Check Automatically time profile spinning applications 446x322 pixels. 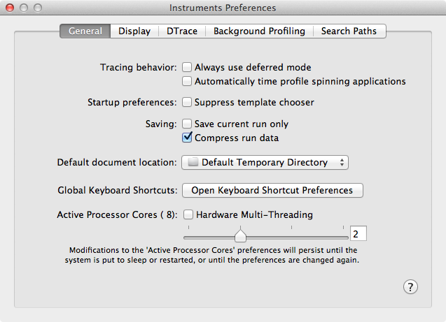tap(187, 81)
